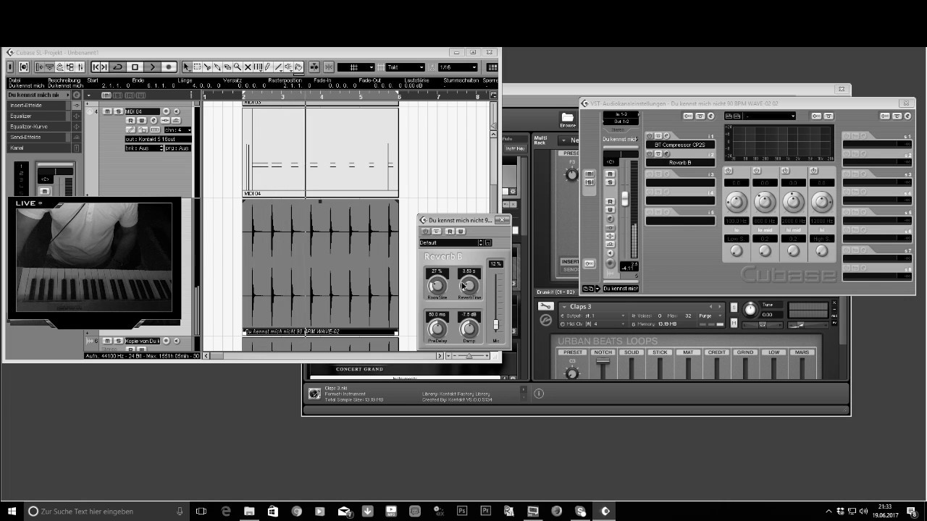Click Write automation W in Reverb B

pos(460,232)
